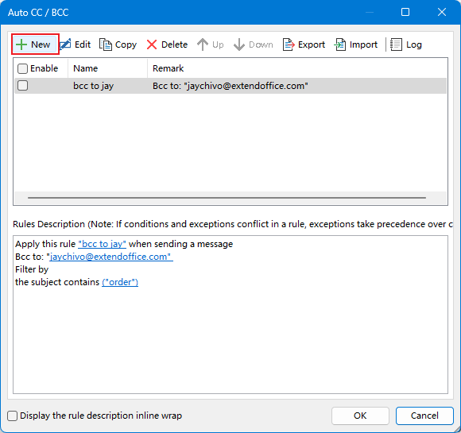Enable the "bcc to jay" rule checkbox
Image resolution: width=461 pixels, height=433 pixels.
[22, 86]
